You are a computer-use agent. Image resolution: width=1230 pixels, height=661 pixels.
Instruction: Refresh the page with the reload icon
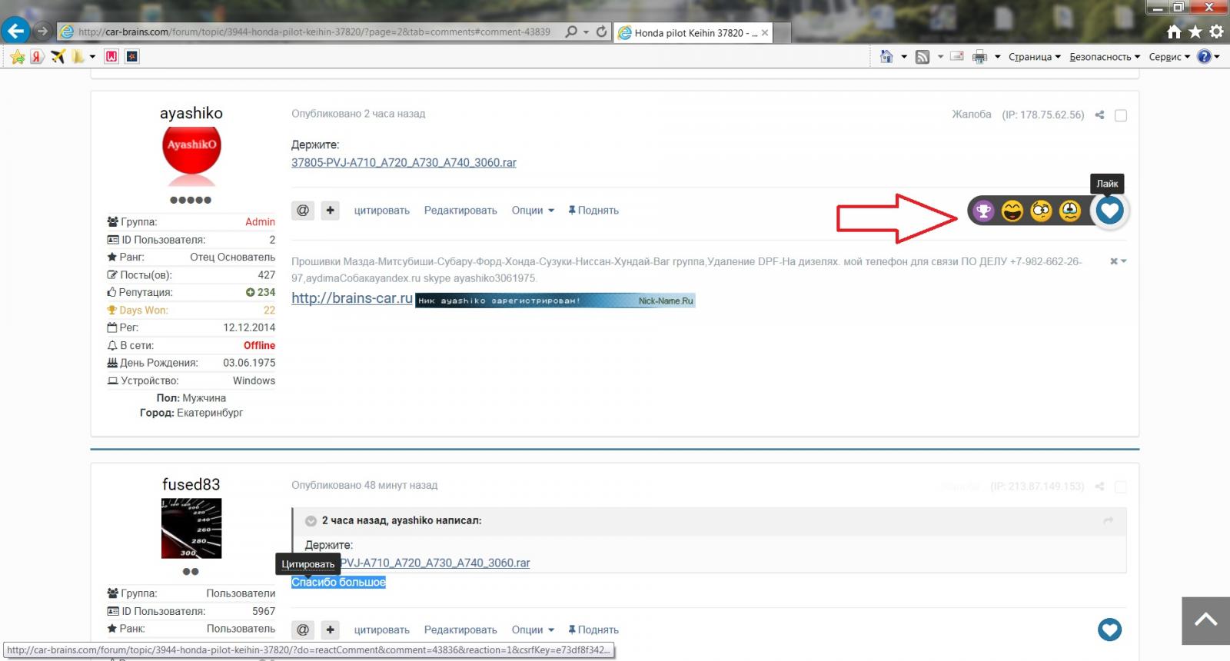pyautogui.click(x=601, y=32)
